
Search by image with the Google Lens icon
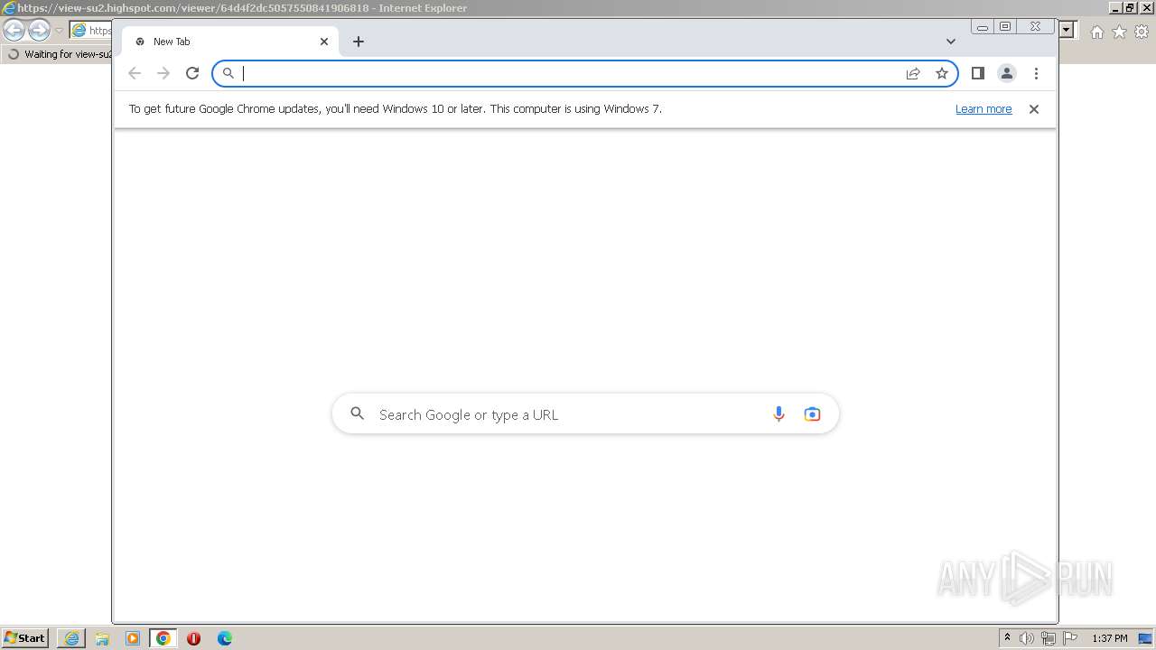click(812, 414)
